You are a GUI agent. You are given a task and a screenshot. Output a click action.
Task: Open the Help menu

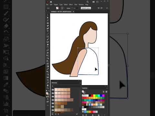[87, 5]
